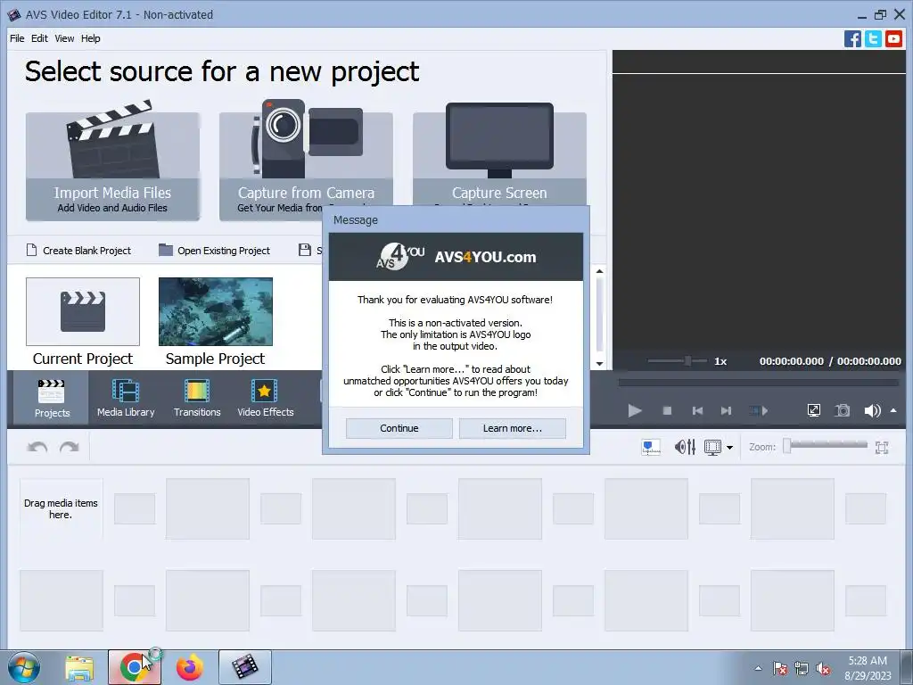
Task: Open the YouTube channel icon
Action: [x=893, y=39]
